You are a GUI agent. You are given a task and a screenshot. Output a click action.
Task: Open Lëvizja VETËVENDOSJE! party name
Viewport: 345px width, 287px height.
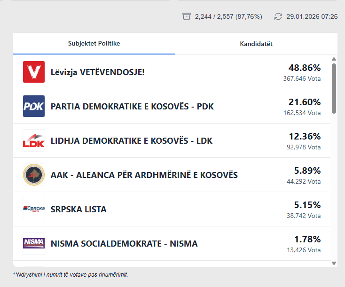click(x=98, y=72)
